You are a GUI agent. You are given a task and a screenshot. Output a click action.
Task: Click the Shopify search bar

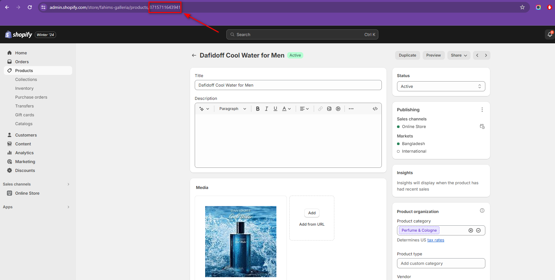click(302, 34)
